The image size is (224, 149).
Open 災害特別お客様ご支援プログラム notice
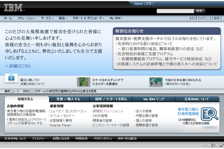click(145, 54)
